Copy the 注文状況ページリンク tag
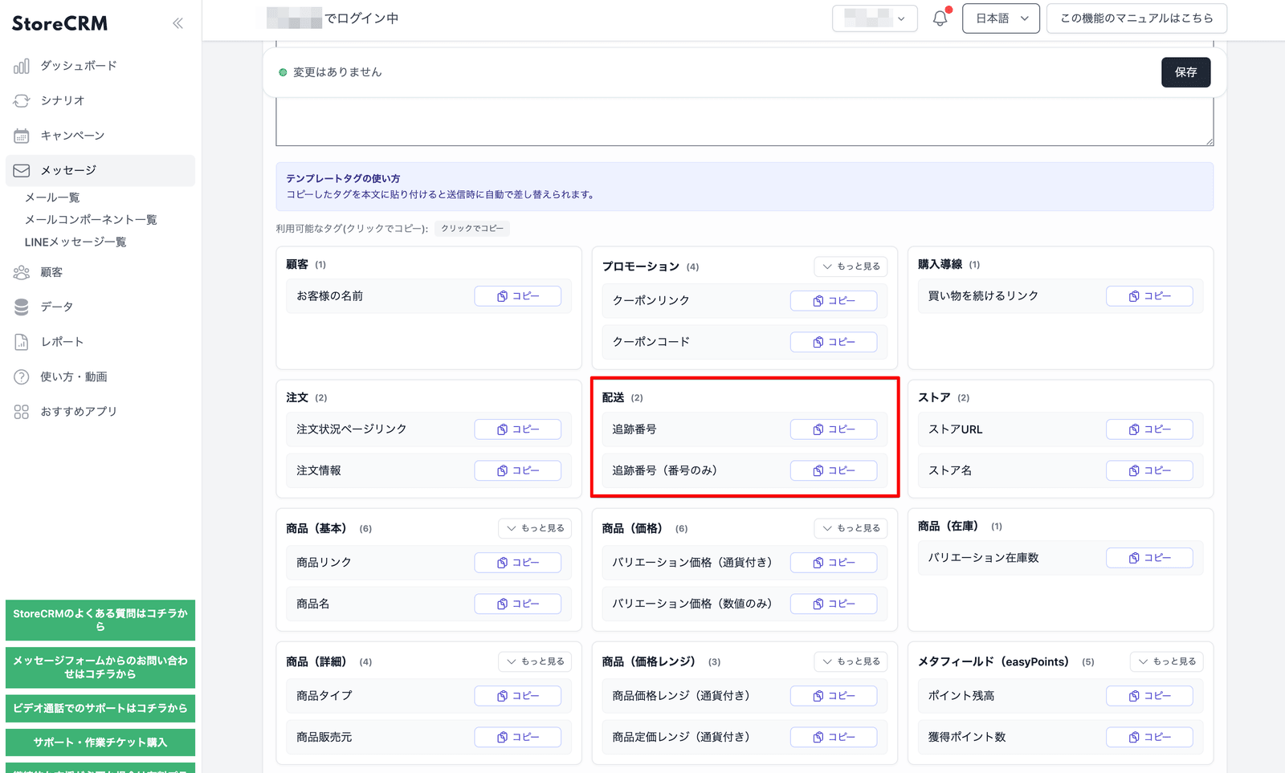 (518, 429)
